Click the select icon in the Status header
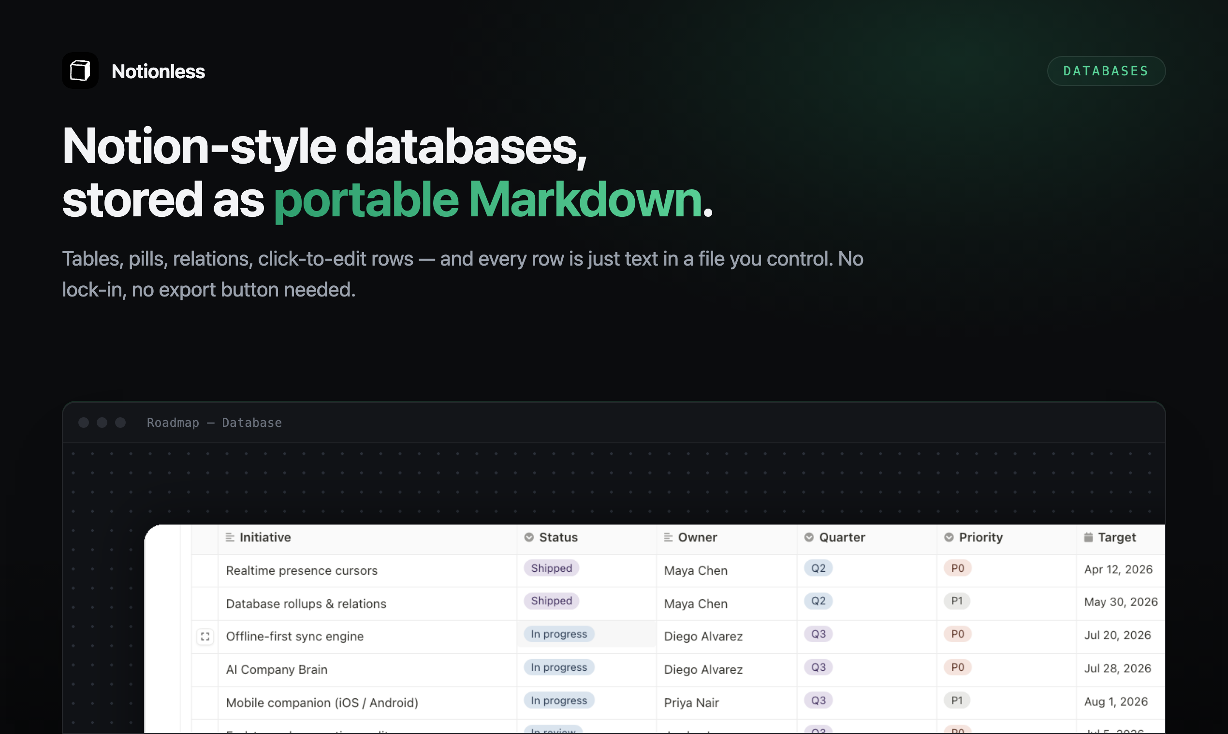 click(529, 537)
